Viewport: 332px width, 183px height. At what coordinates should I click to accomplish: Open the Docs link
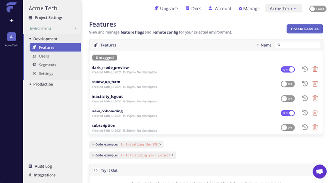194,9
